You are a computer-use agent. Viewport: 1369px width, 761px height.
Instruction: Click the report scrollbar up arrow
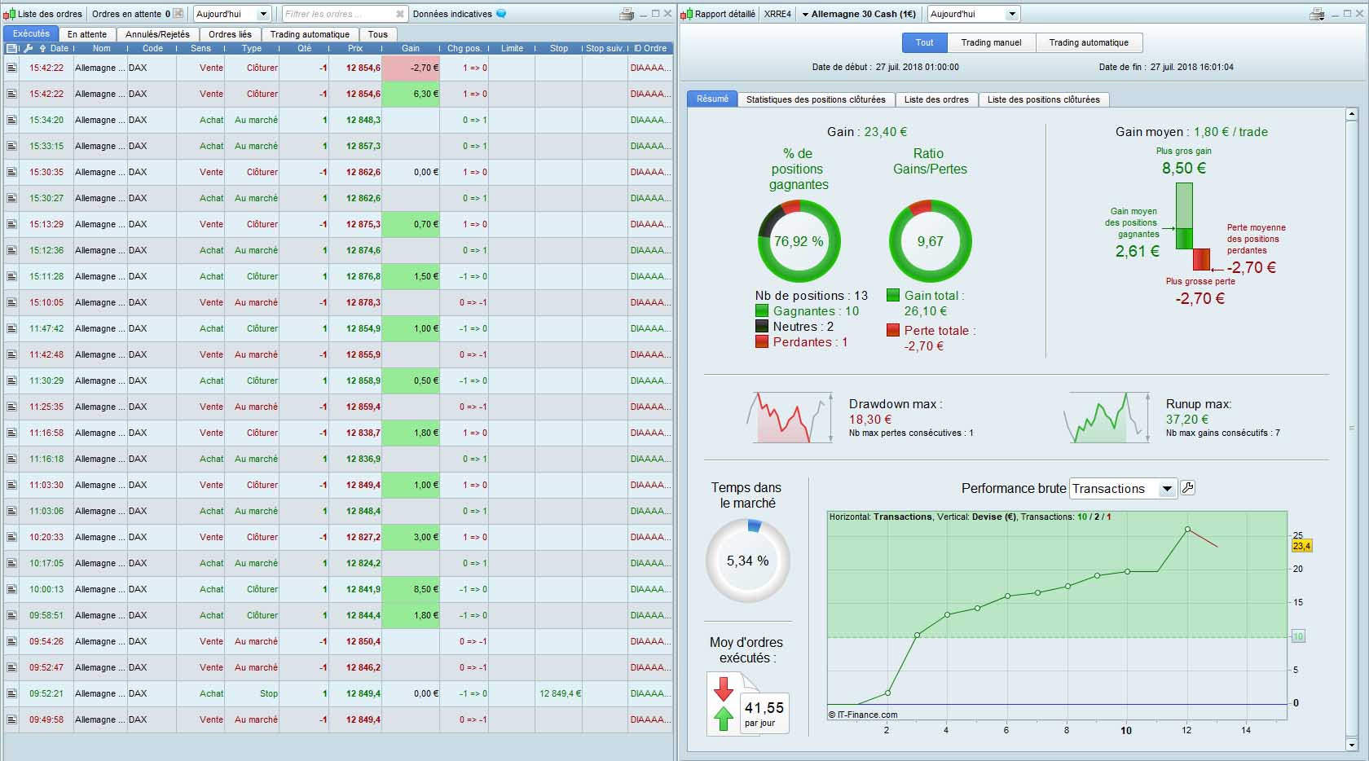[1352, 115]
